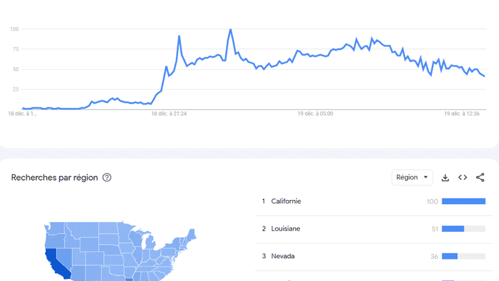
Task: Click the Californie interest bar
Action: 463,201
